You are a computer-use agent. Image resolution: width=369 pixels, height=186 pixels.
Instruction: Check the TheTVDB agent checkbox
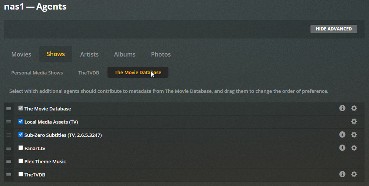(x=21, y=174)
